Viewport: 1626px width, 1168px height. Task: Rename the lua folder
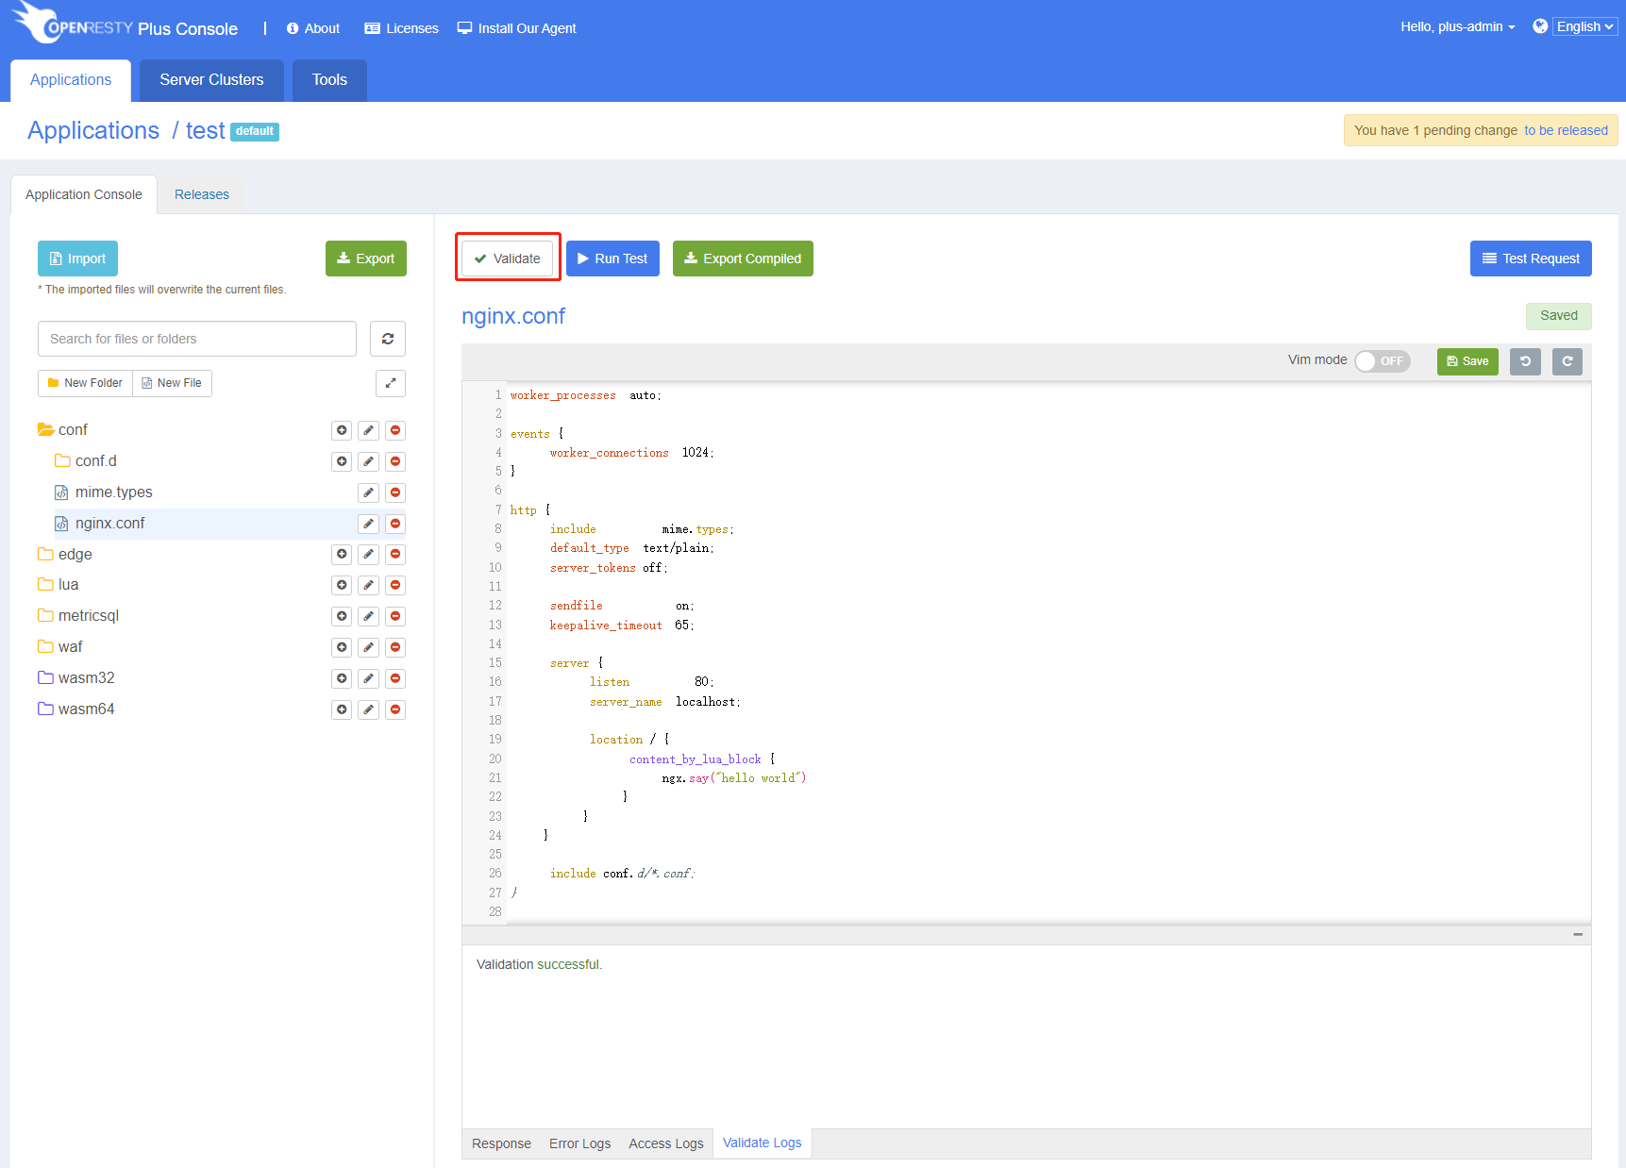(369, 585)
